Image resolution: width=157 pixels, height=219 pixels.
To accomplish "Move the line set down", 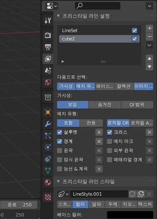I will [x=150, y=67].
